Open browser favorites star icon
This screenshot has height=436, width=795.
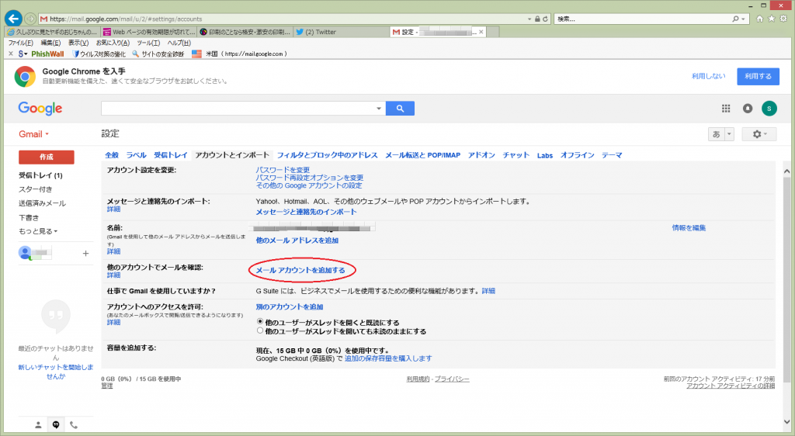(x=771, y=19)
